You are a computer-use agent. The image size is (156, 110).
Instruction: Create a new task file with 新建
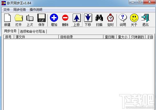coord(7,20)
